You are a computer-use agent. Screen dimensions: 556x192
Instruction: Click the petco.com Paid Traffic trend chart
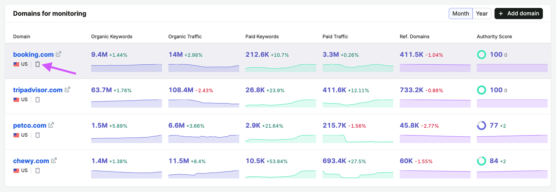point(358,138)
